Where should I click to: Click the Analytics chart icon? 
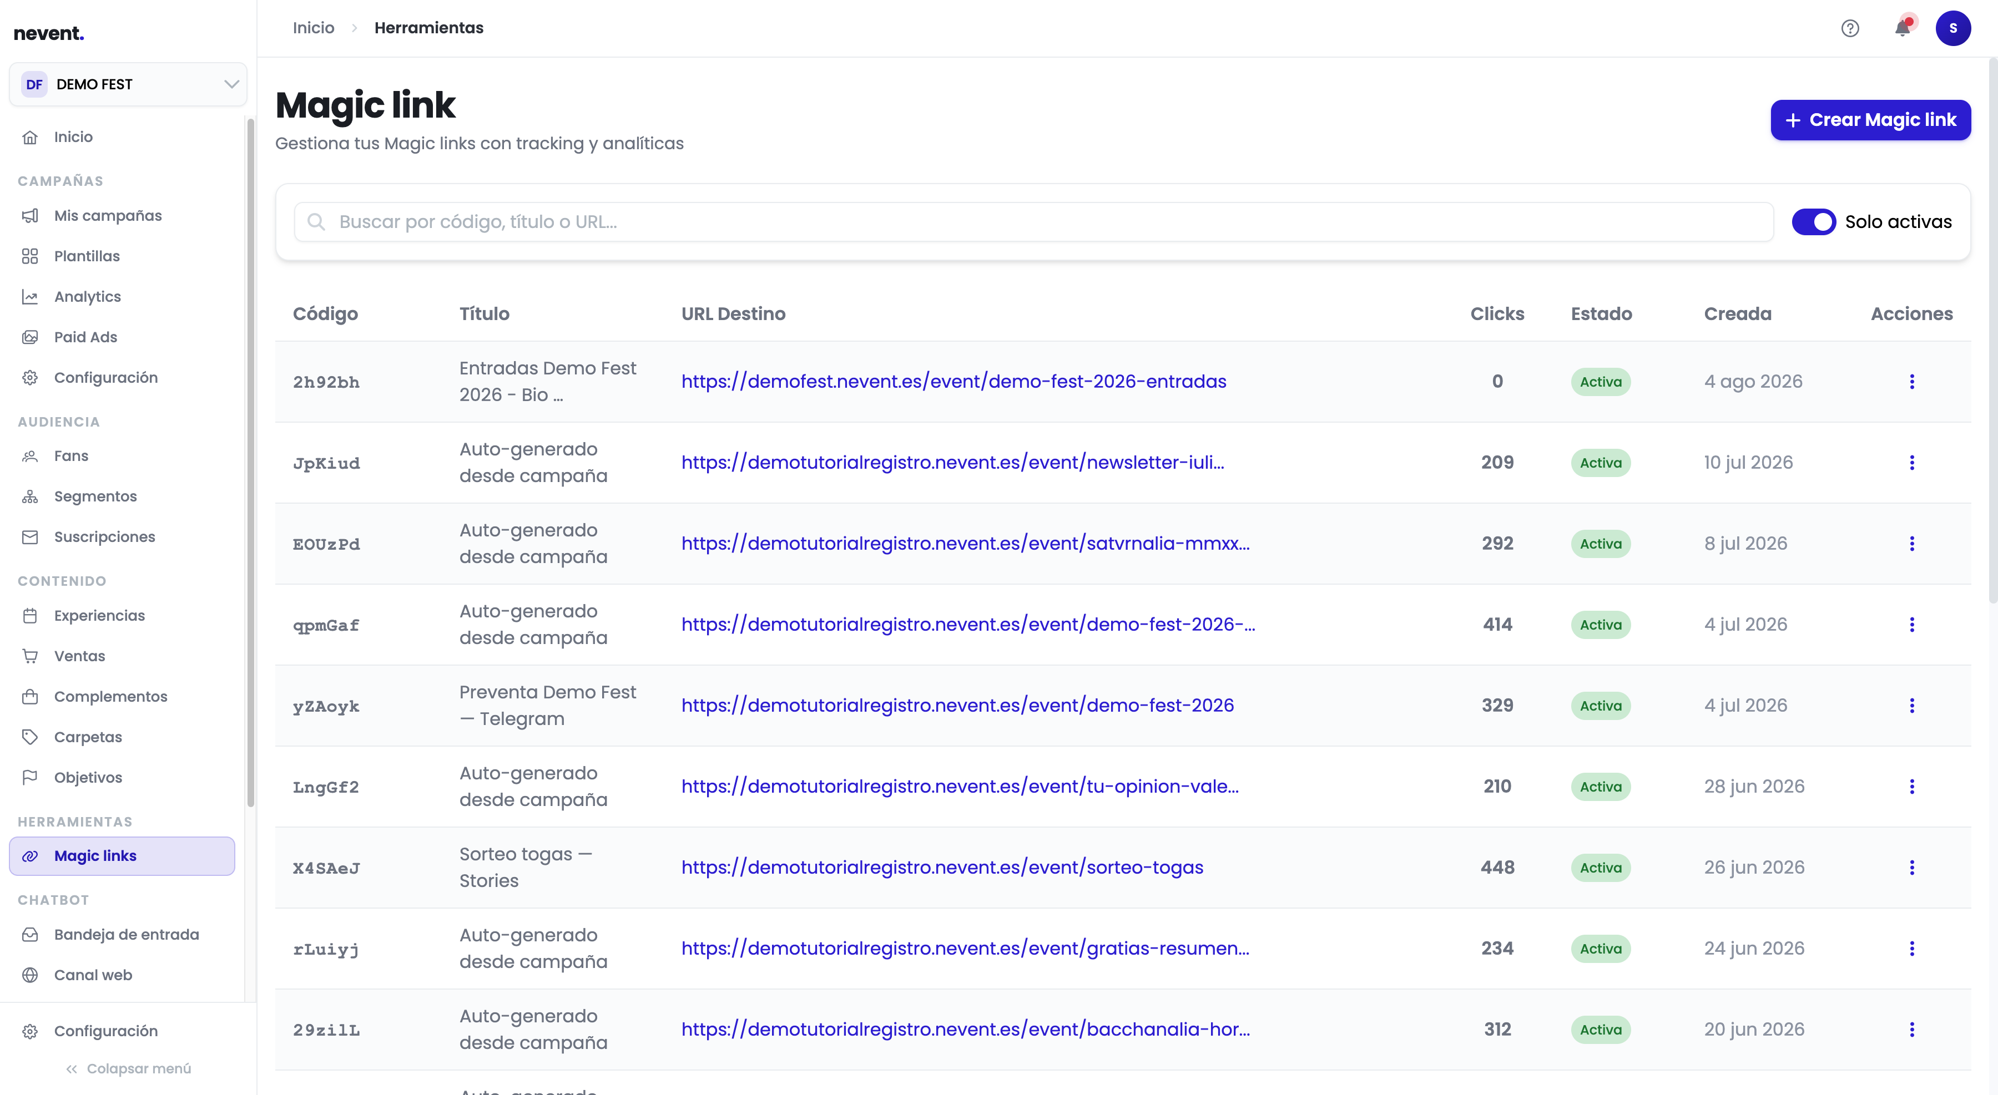(x=31, y=297)
